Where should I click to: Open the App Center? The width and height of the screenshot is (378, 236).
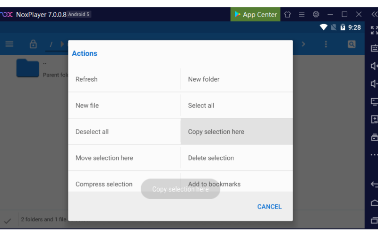[255, 14]
